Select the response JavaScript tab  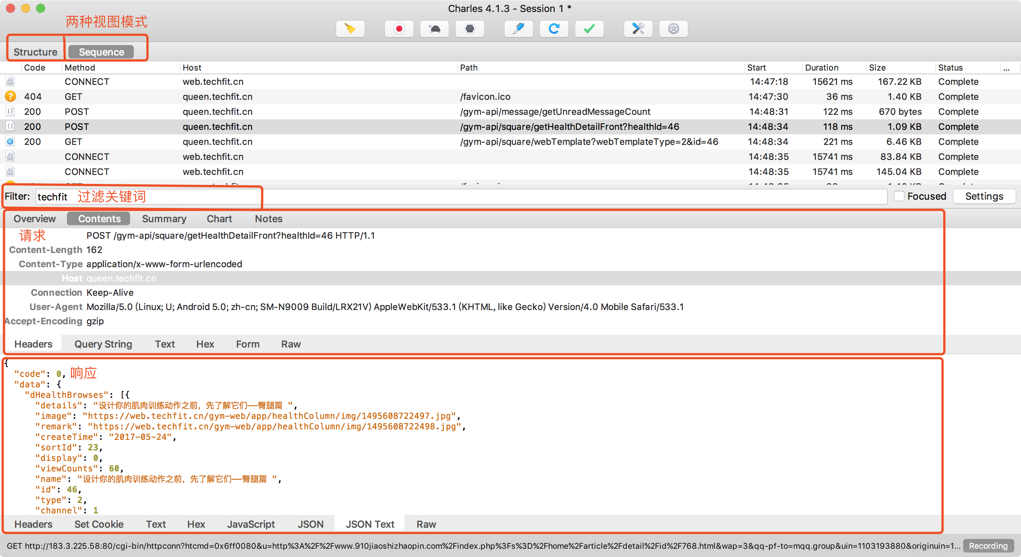pyautogui.click(x=251, y=524)
